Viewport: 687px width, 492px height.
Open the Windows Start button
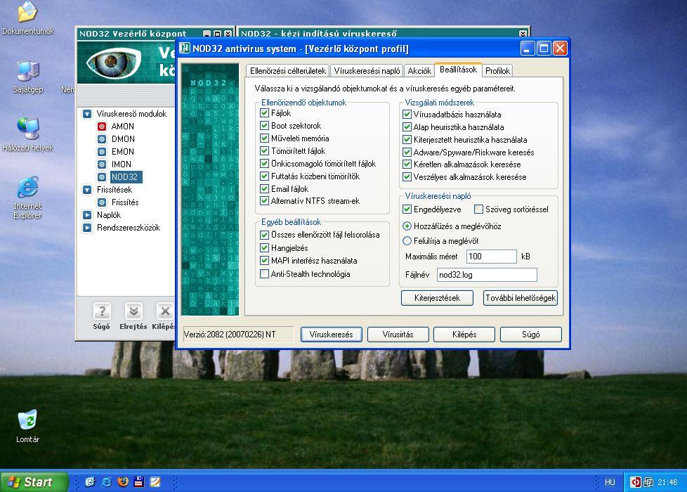[34, 482]
